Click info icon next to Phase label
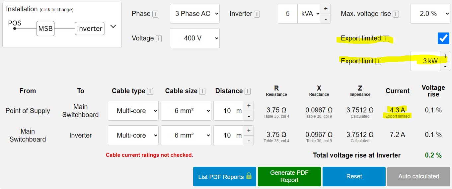 click(155, 14)
